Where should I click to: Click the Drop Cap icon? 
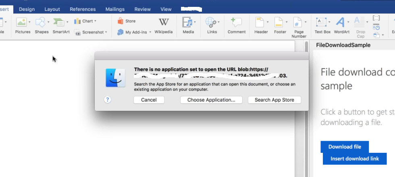tap(359, 22)
